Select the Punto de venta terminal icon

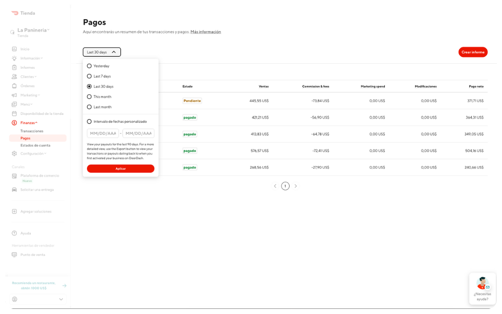[14, 254]
